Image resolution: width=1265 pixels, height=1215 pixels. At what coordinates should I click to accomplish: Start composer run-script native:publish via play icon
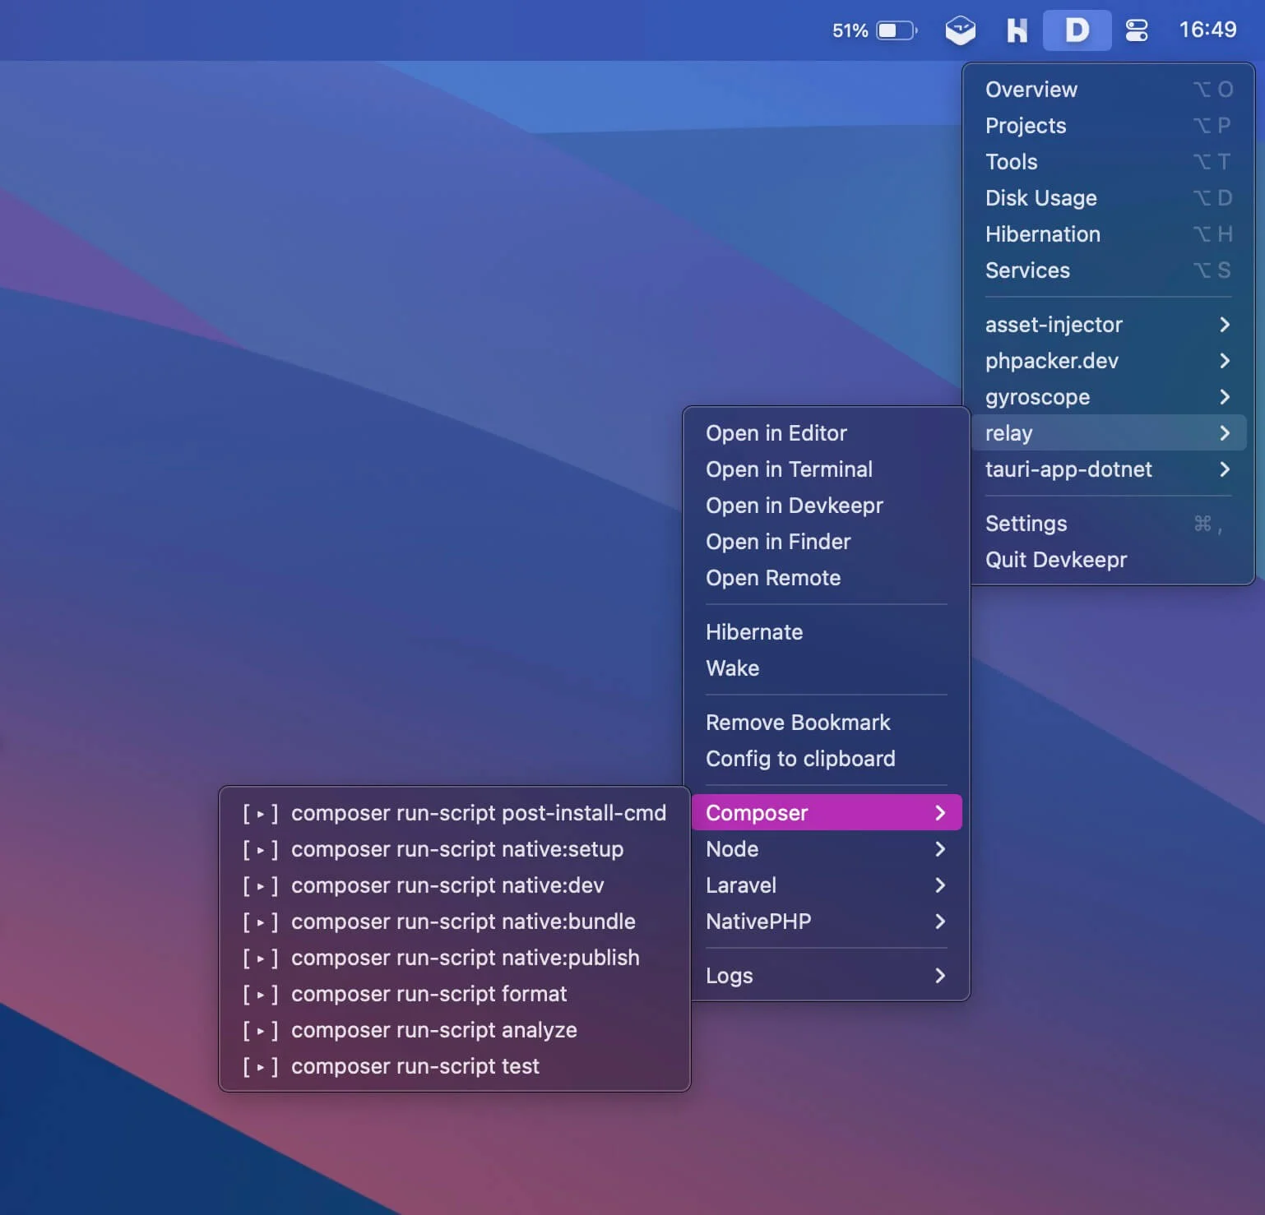tap(262, 958)
